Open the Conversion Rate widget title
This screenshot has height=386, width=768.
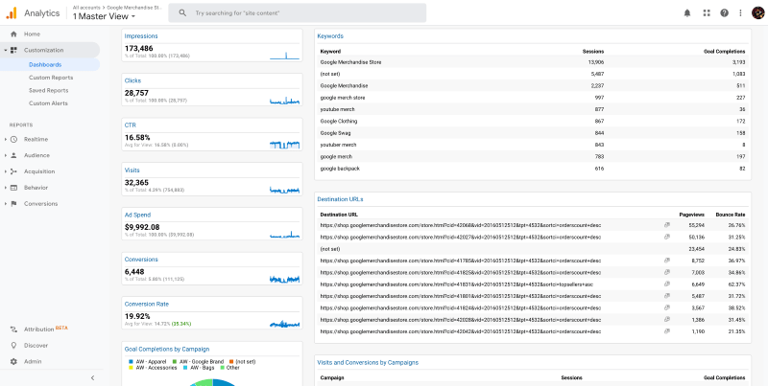pyautogui.click(x=147, y=304)
